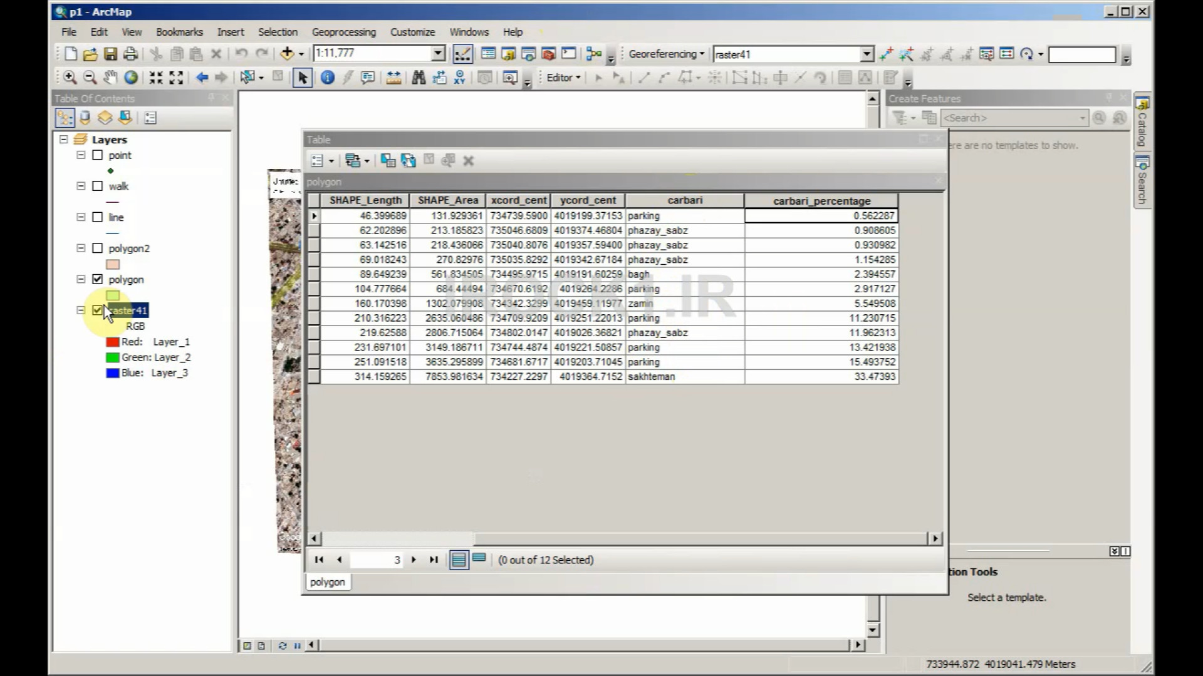Expand the Georeferencing dropdown menu
The image size is (1203, 676).
click(666, 54)
